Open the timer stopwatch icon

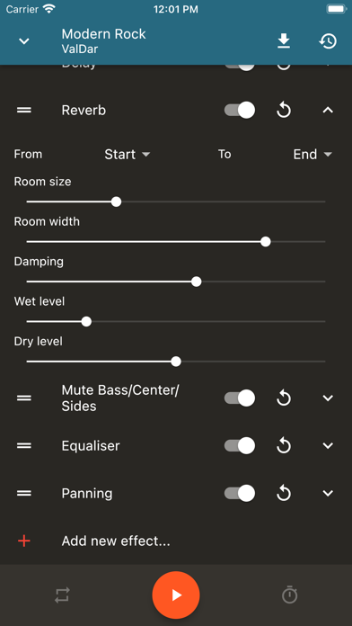click(289, 595)
